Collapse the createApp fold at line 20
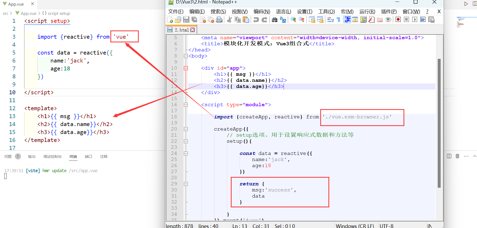477x228 pixels. coord(186,129)
